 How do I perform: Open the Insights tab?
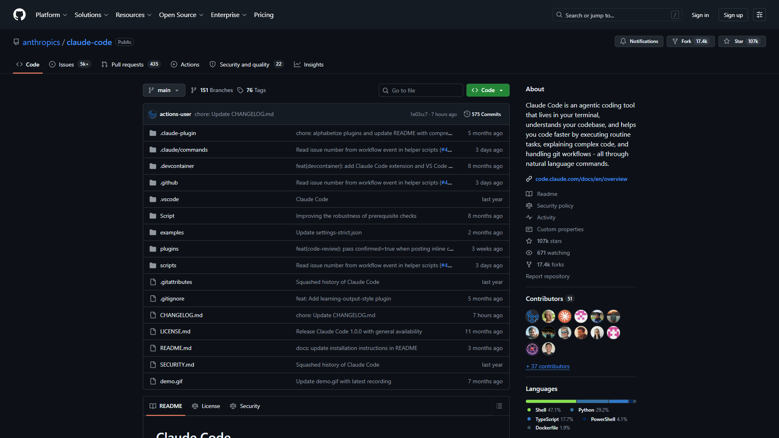[x=309, y=64]
